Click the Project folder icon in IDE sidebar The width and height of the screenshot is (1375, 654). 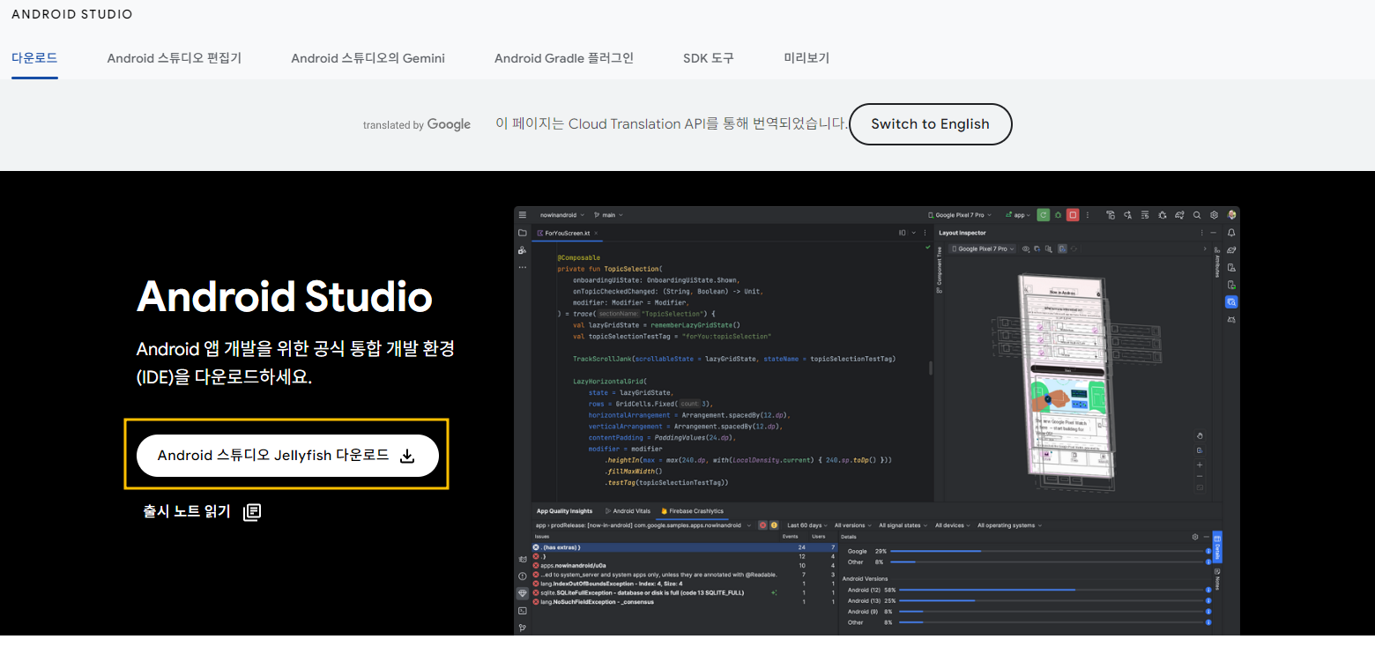[522, 233]
